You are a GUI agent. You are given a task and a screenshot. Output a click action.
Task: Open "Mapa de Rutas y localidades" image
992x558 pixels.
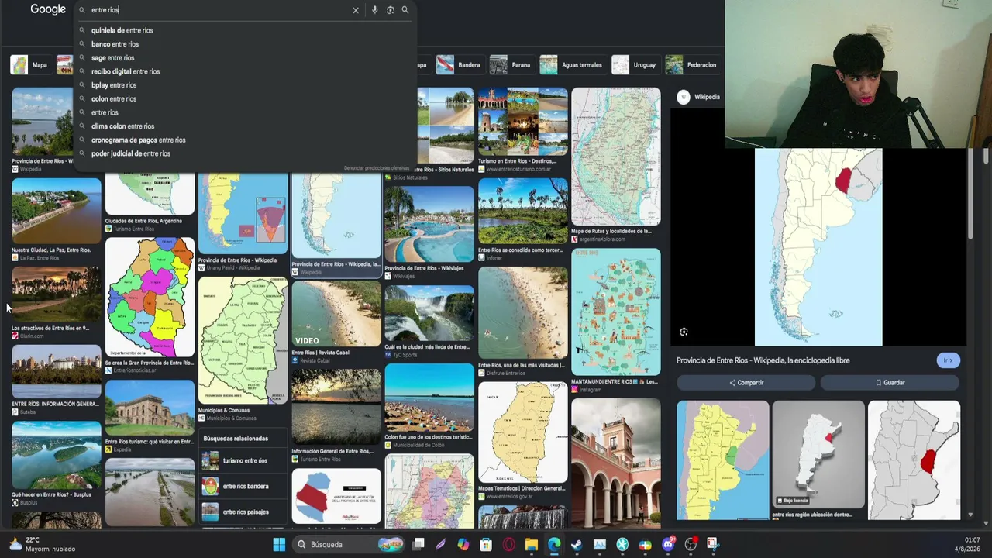(x=616, y=157)
